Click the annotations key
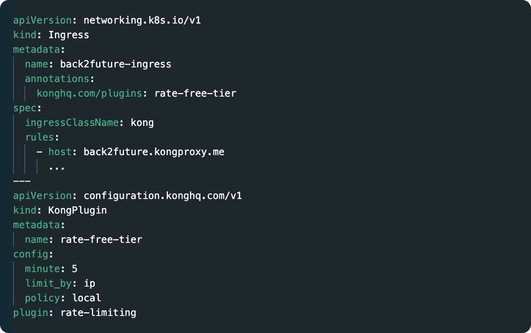This screenshot has height=333, width=531. [x=57, y=79]
